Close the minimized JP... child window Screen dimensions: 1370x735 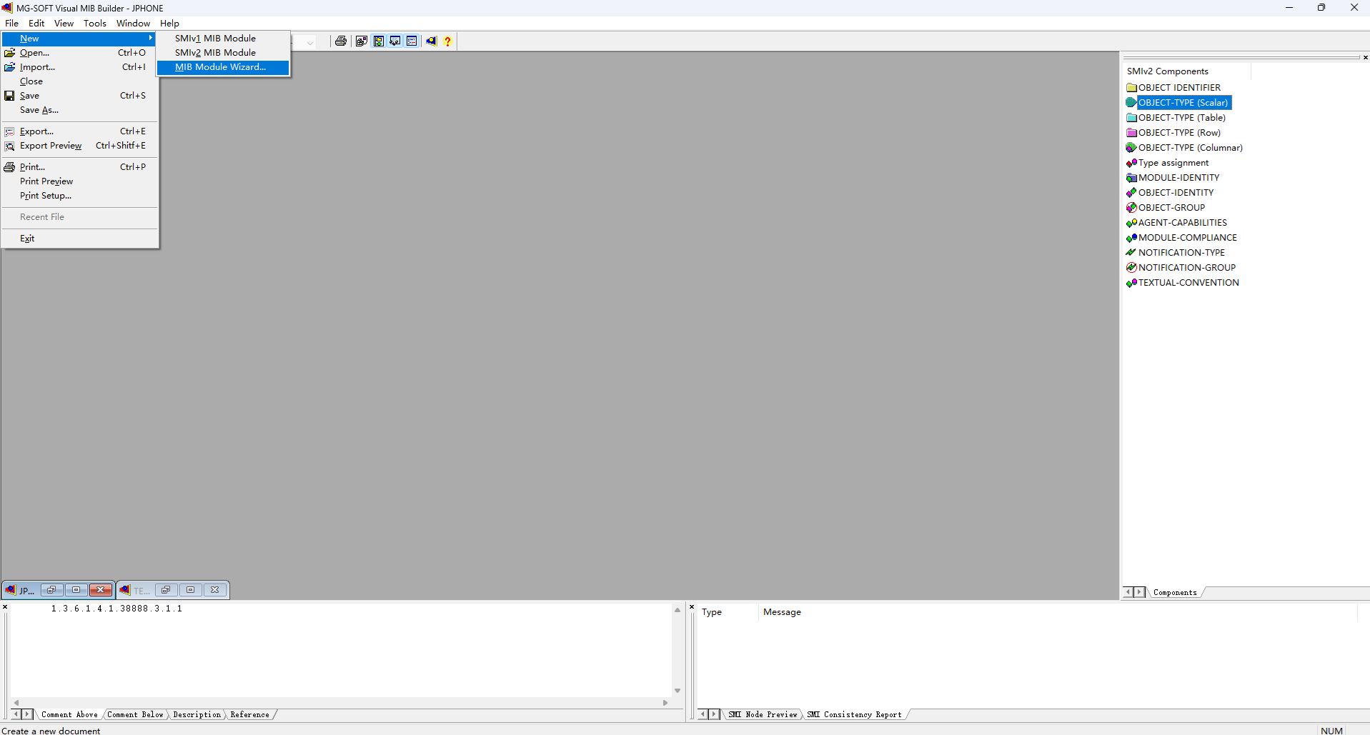pos(101,590)
